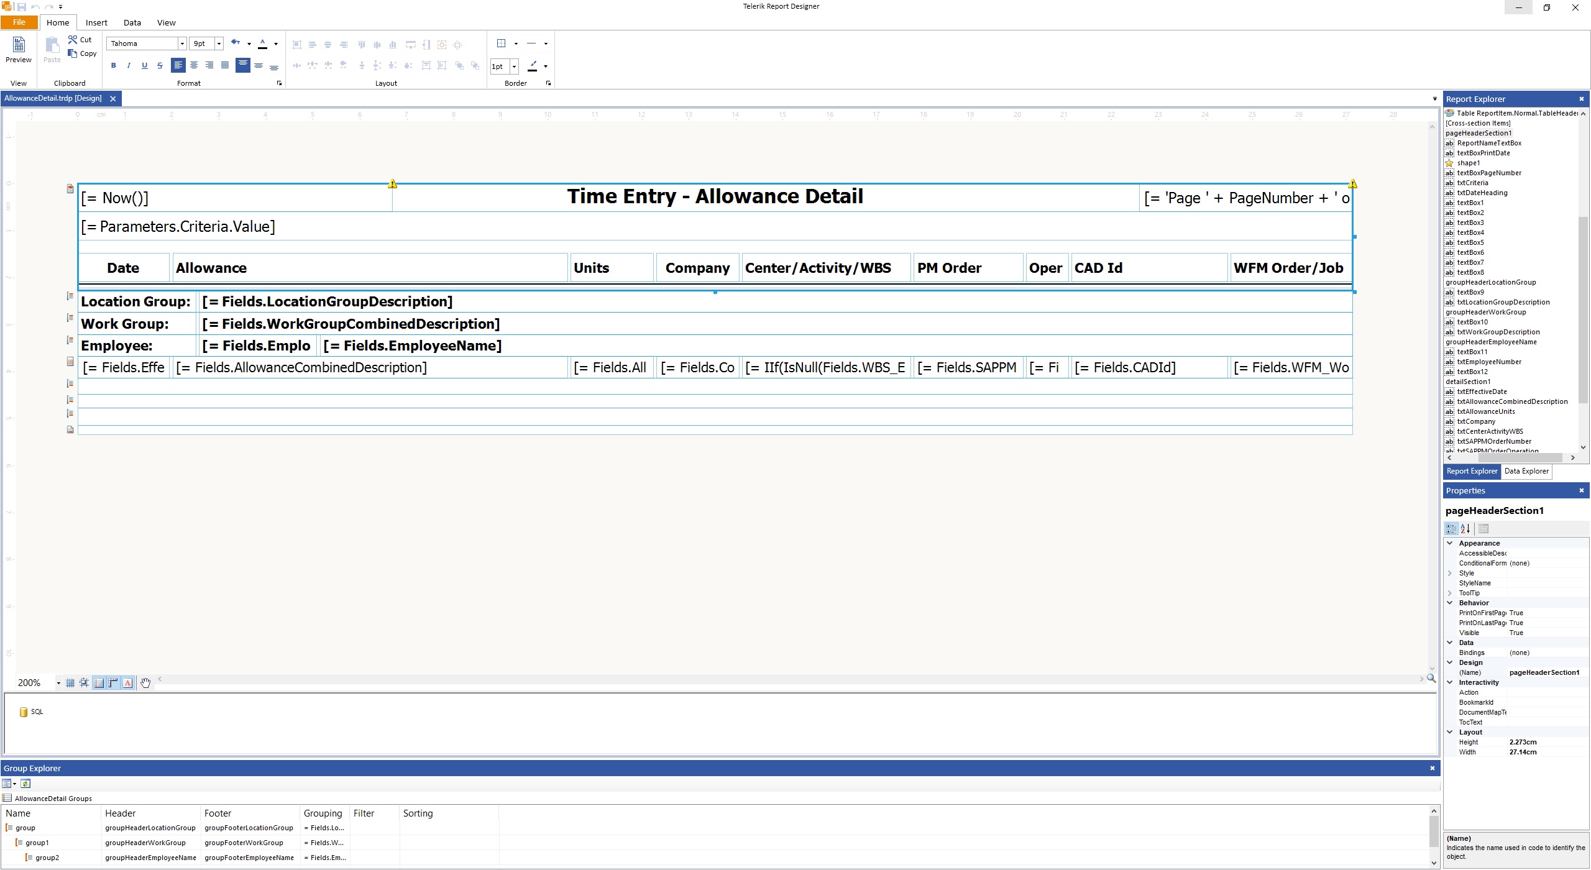This screenshot has height=870, width=1591.
Task: Collapse the Appearance property category
Action: pos(1450,543)
